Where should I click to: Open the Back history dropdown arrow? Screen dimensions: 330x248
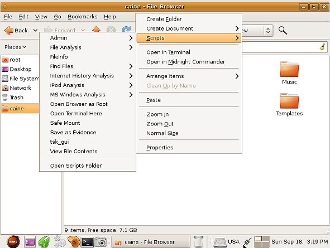click(x=35, y=31)
